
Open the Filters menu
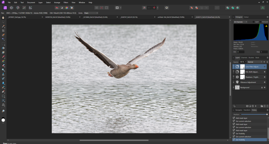[66, 3]
